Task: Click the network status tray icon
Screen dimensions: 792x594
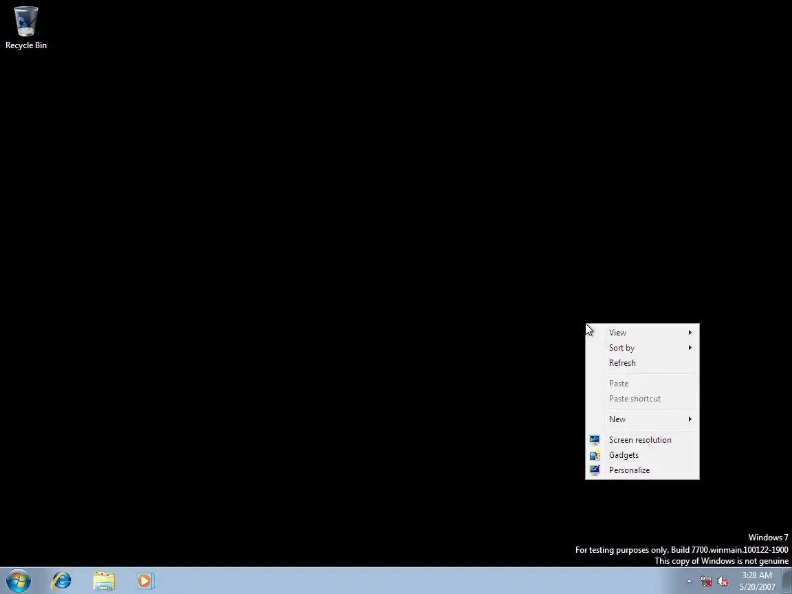Action: point(706,582)
